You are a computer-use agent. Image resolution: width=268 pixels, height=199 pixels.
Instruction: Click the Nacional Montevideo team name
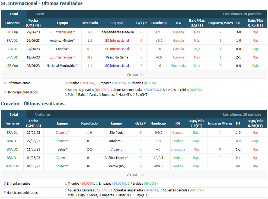pos(61,66)
